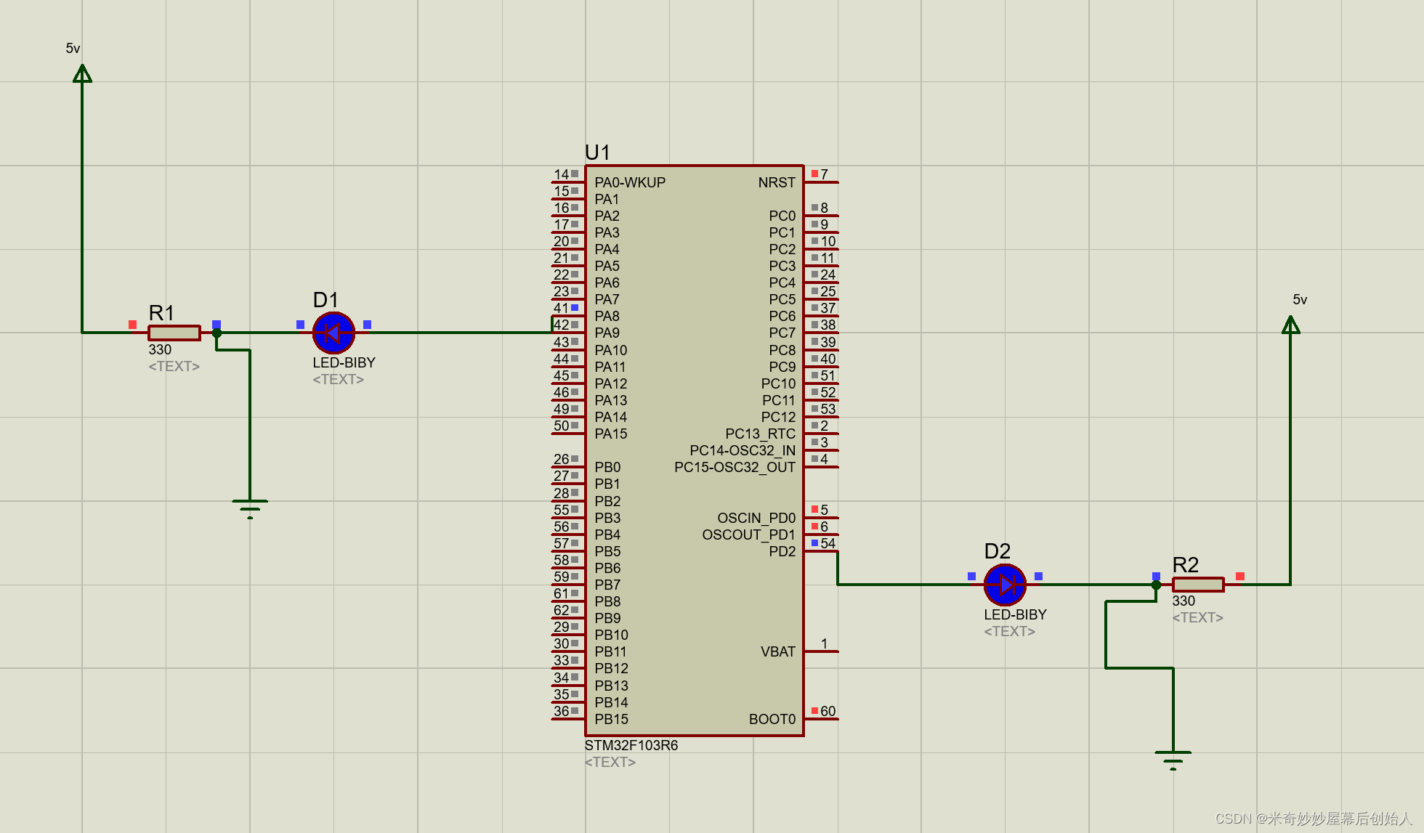This screenshot has width=1424, height=833.
Task: Click the PC14-OSC32_IN pin label
Action: 743,450
